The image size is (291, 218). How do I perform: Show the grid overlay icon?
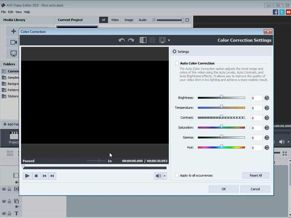point(152,40)
